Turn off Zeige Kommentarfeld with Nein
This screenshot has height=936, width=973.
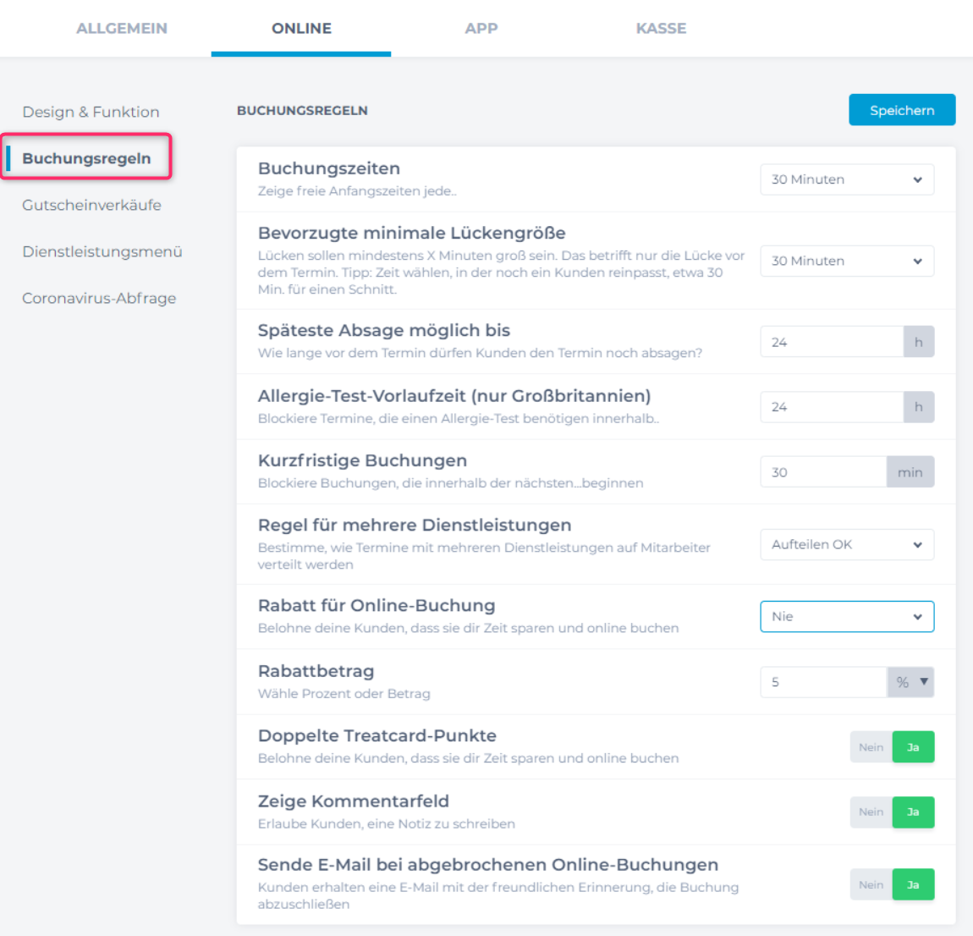pyautogui.click(x=871, y=812)
